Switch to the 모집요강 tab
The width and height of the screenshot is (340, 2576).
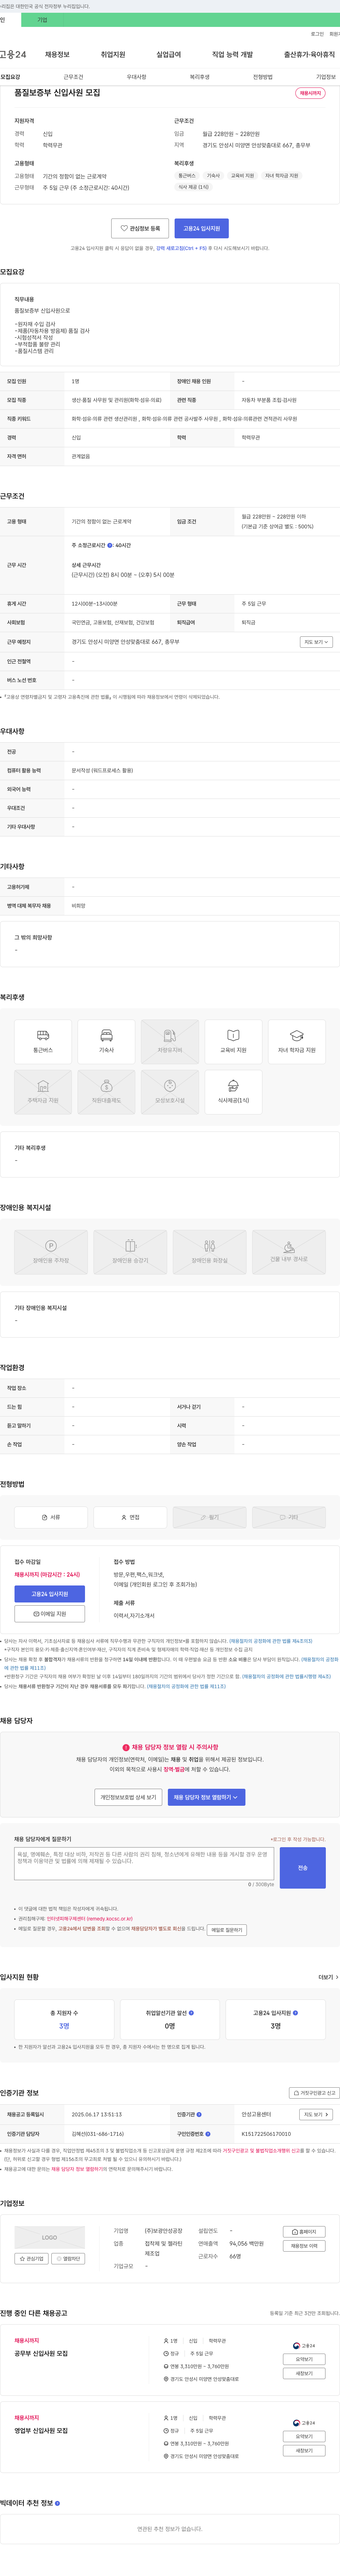click(10, 77)
